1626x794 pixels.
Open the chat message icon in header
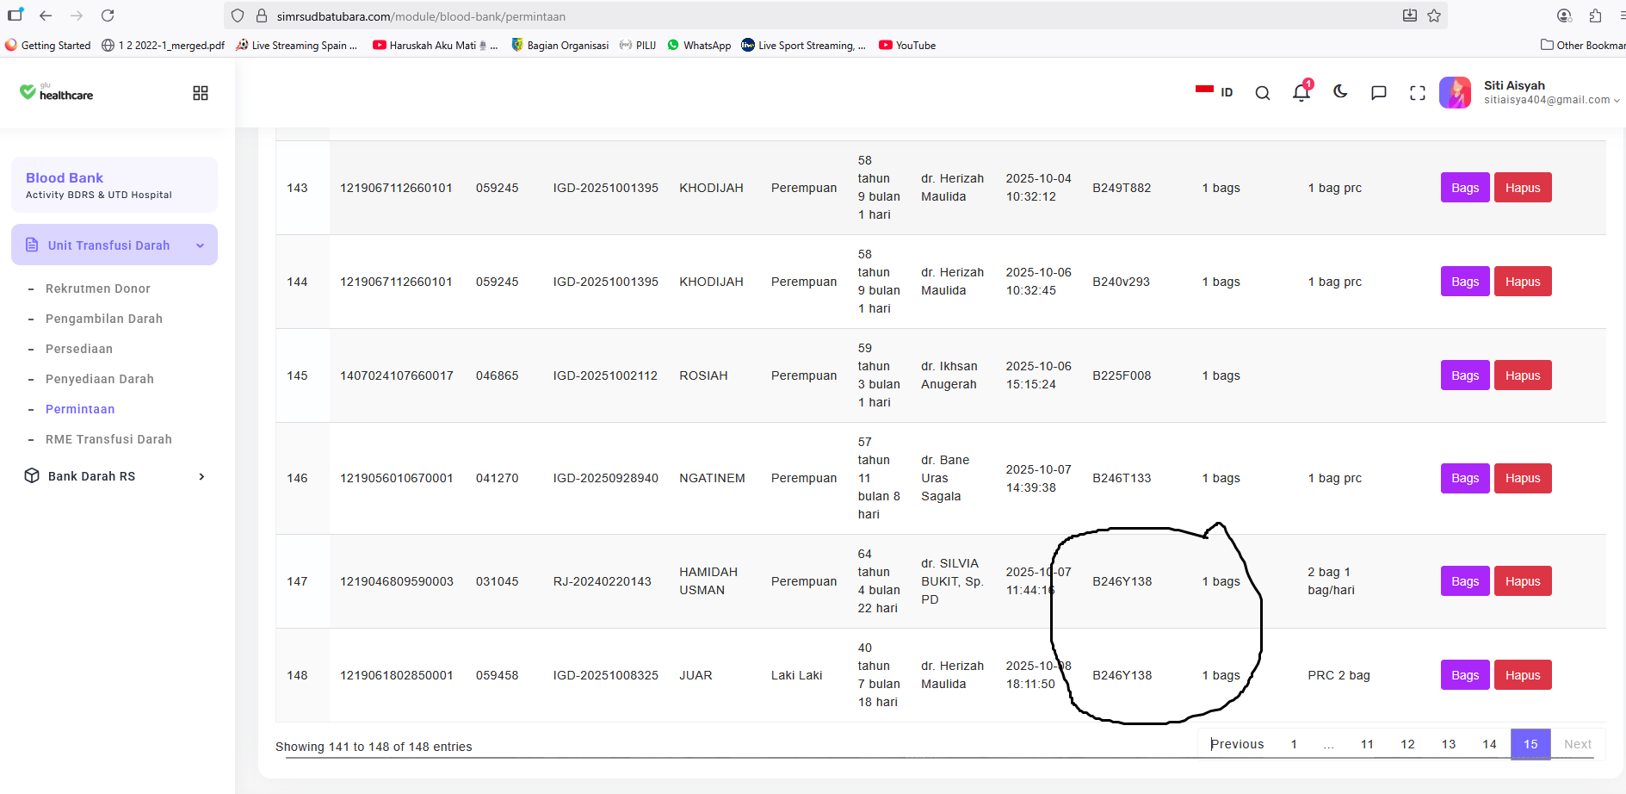click(x=1379, y=93)
